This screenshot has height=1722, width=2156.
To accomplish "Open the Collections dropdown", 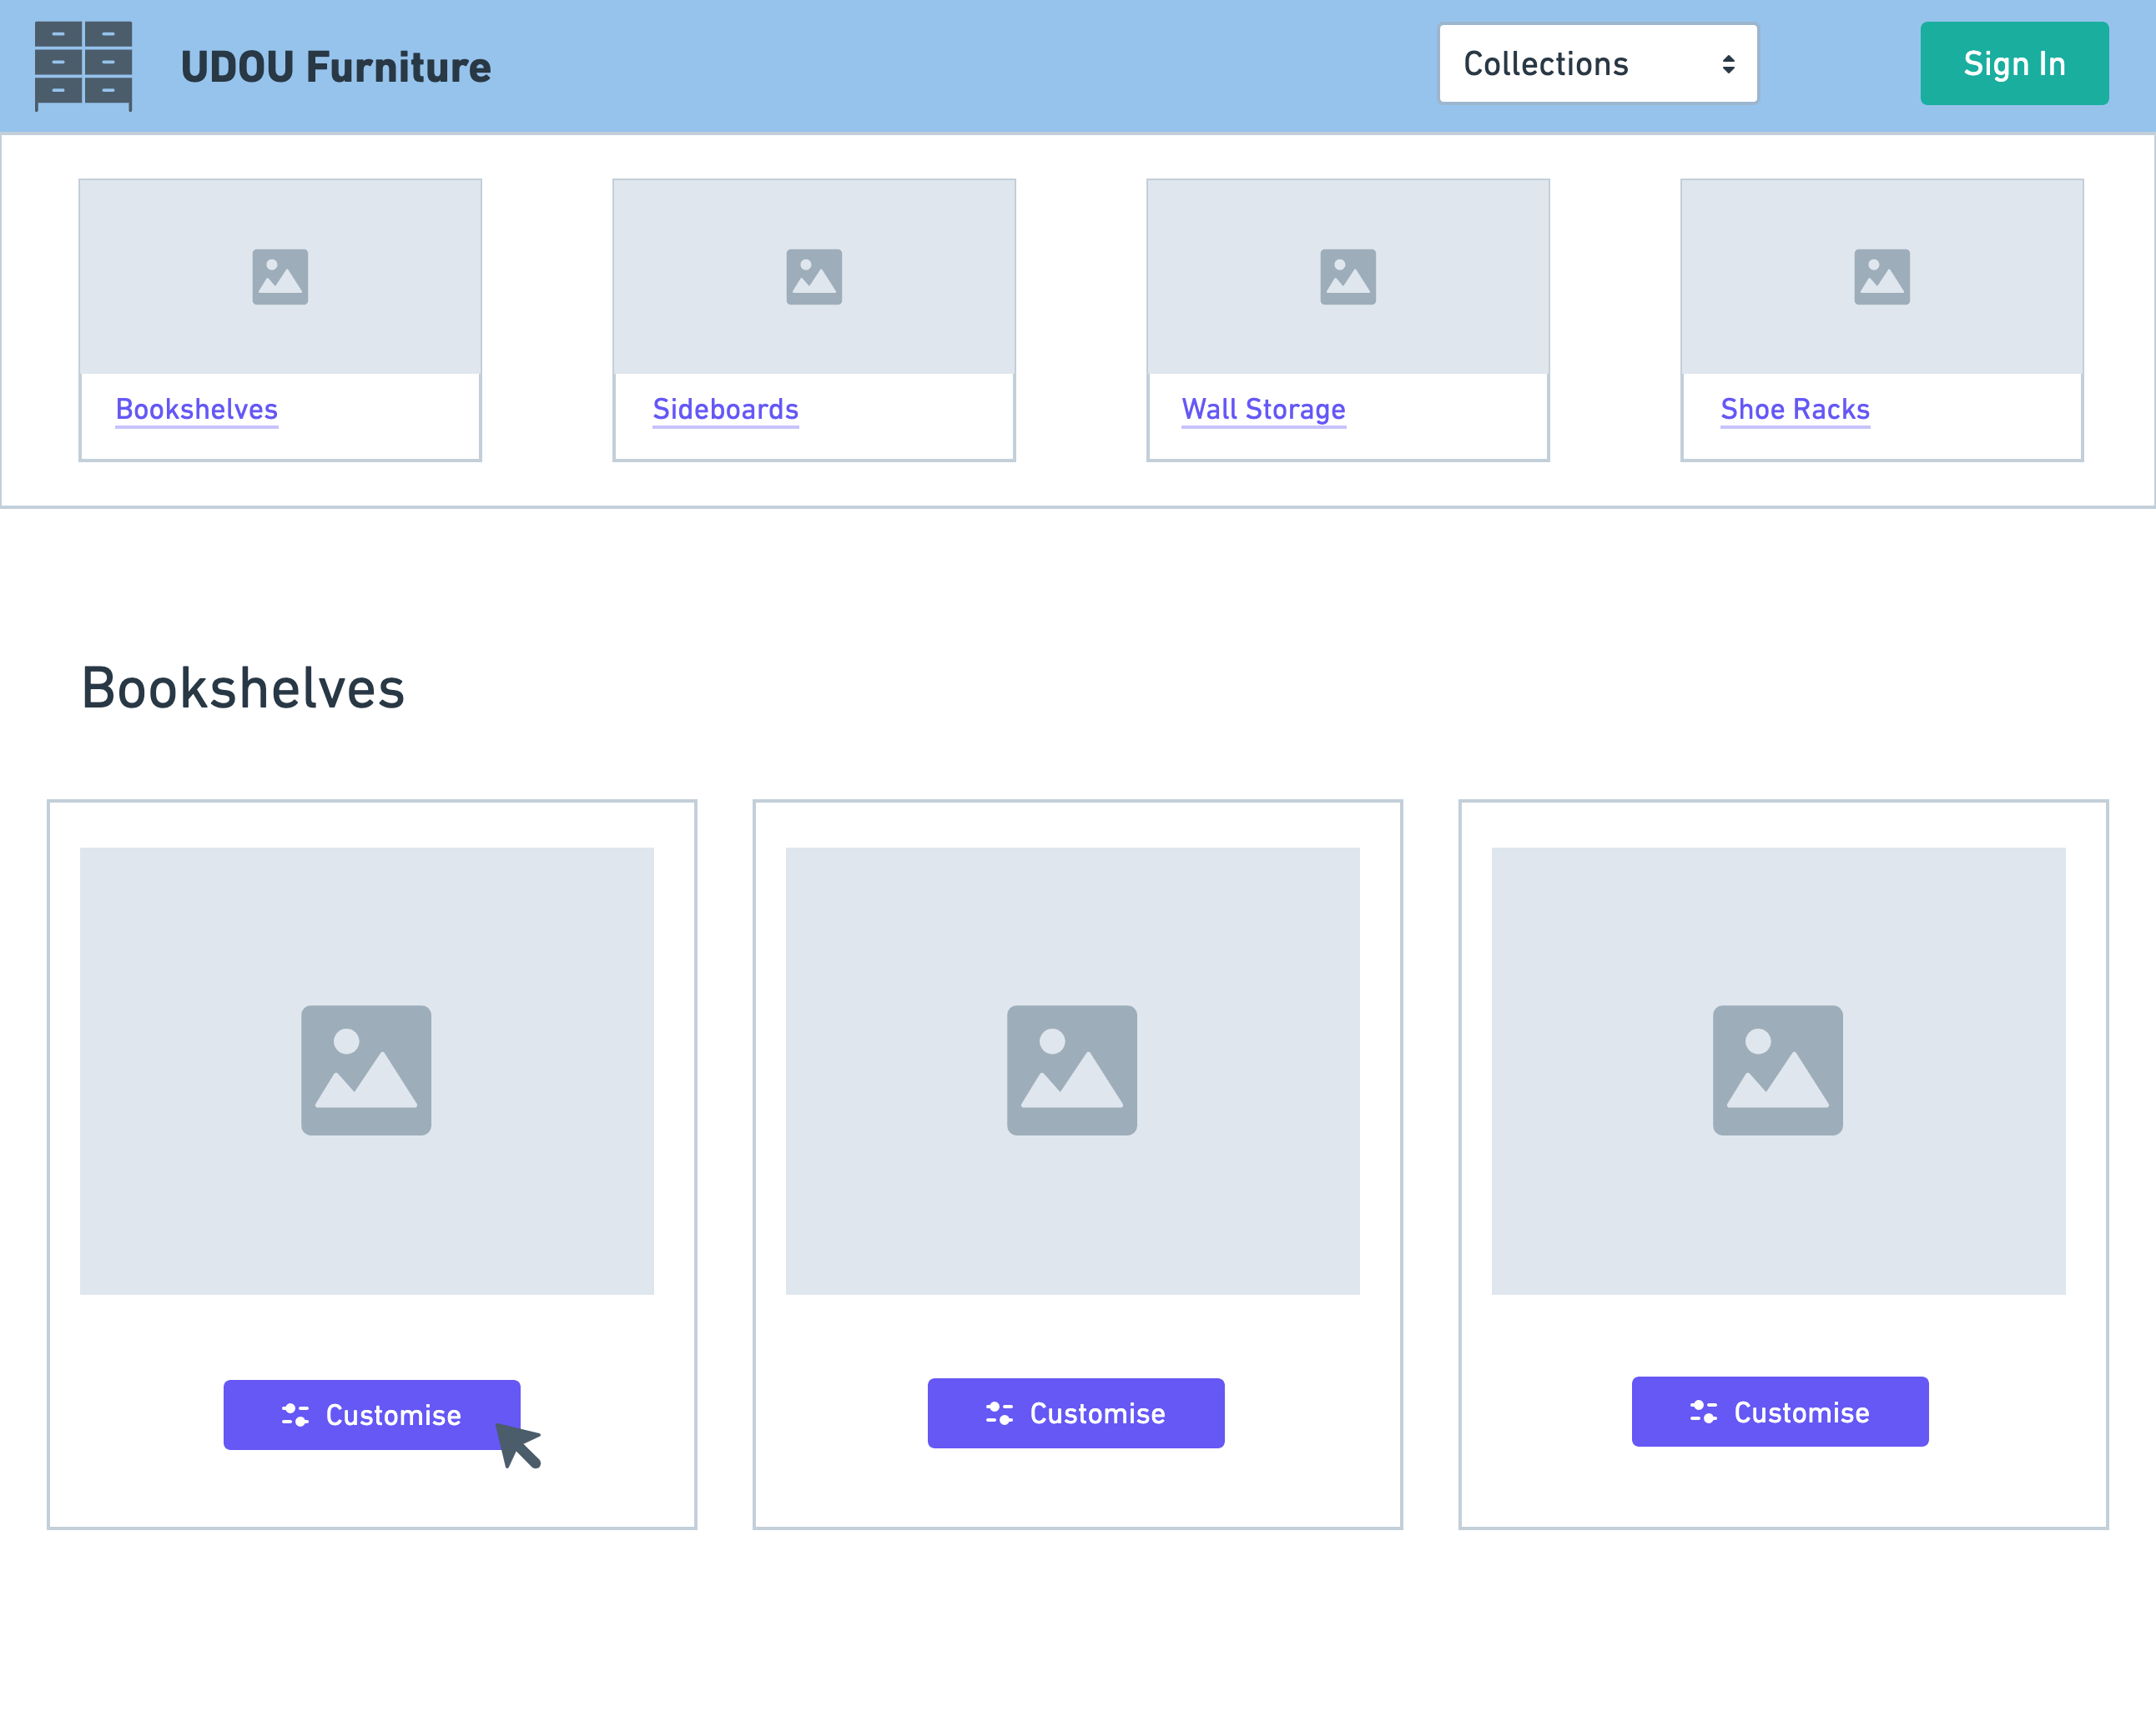I will click(1597, 64).
